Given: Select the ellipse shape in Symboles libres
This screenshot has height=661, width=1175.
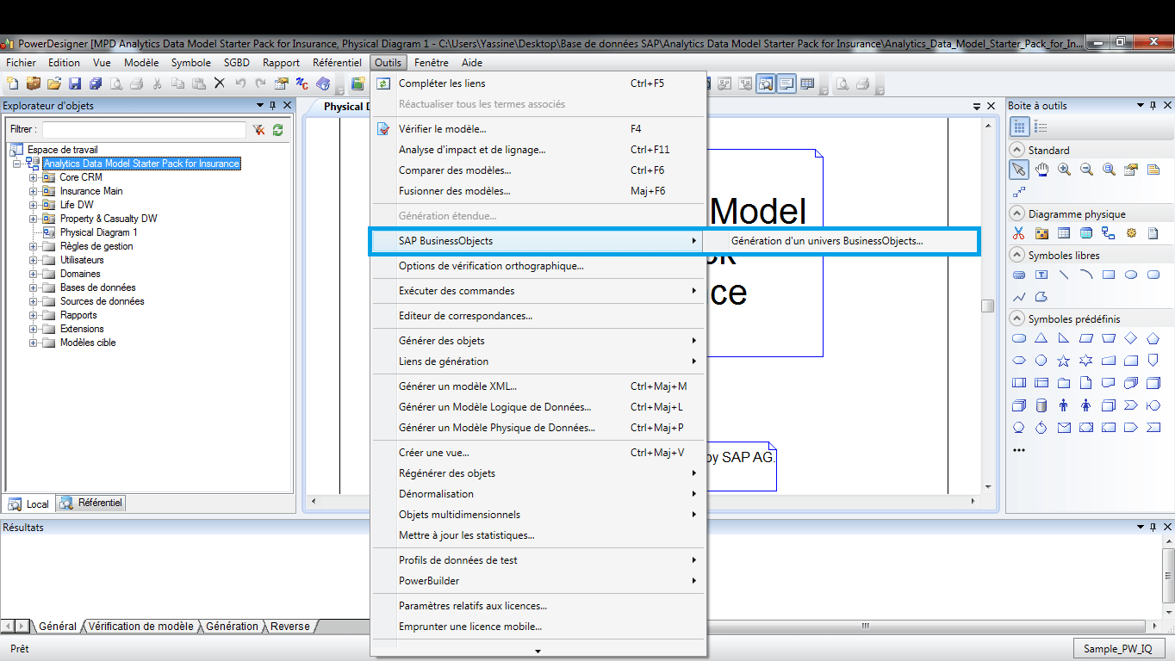Looking at the screenshot, I should coord(1131,275).
